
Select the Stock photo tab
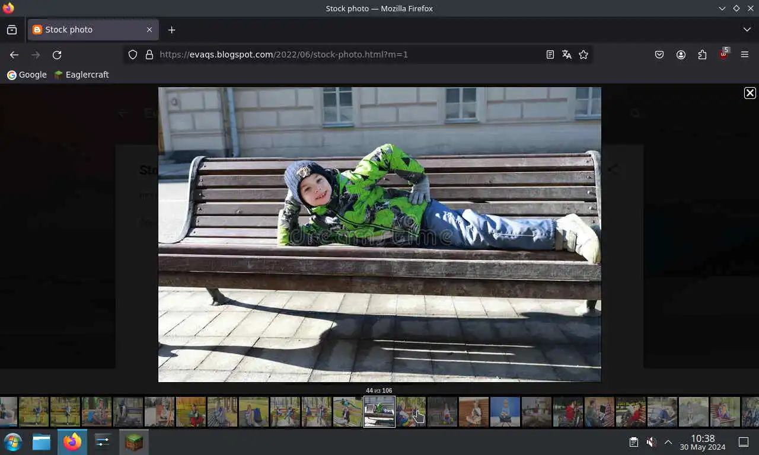(x=93, y=30)
